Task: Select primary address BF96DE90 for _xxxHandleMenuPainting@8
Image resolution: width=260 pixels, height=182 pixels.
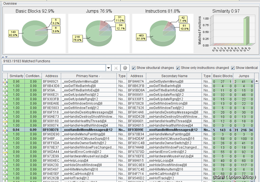Action: (51, 134)
